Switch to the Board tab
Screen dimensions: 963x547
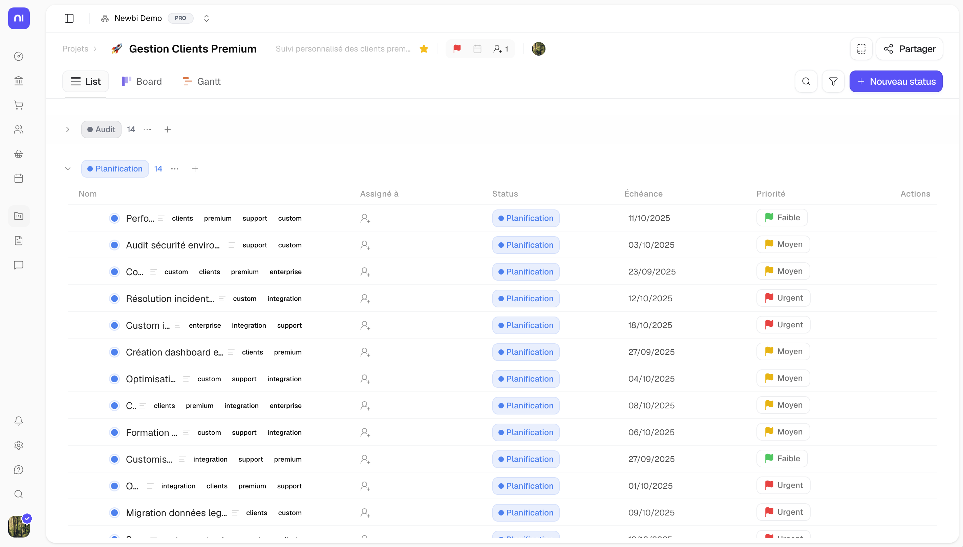click(x=142, y=82)
